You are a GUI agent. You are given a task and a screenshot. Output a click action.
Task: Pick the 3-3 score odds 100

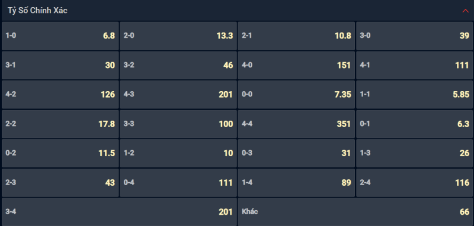pos(178,124)
